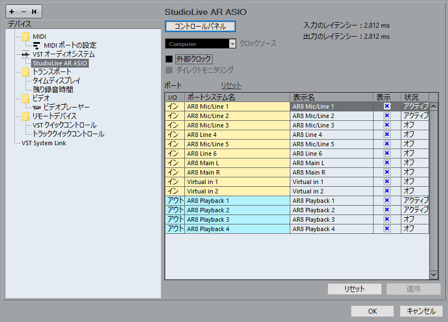Image resolution: width=448 pixels, height=322 pixels.
Task: Open the Computer clock source dropdown
Action: pos(200,44)
